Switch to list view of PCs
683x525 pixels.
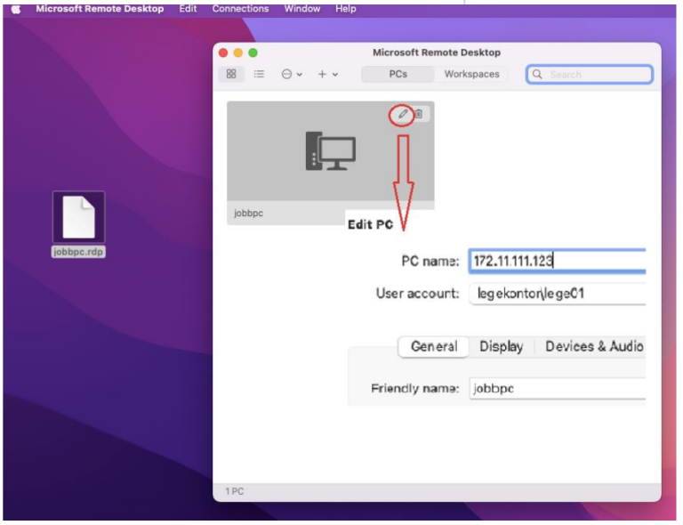[259, 74]
